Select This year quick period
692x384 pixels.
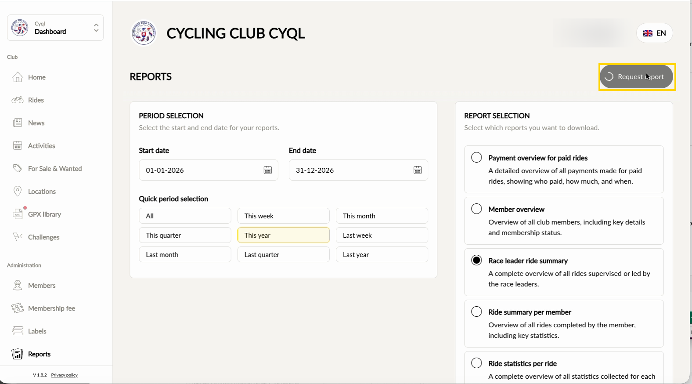283,235
